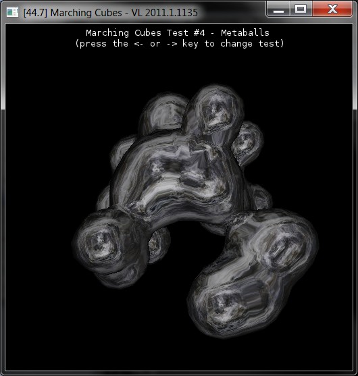Open the window system menu icon
This screenshot has width=358, height=376.
tap(12, 12)
